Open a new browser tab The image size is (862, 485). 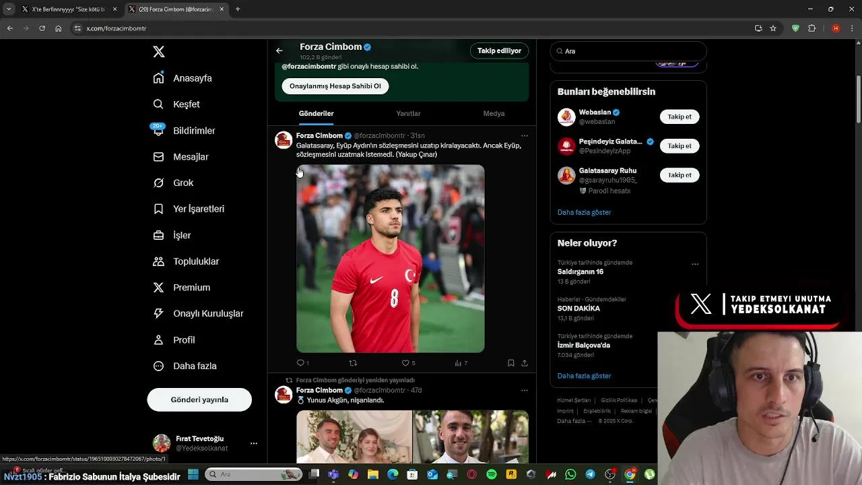pos(238,9)
